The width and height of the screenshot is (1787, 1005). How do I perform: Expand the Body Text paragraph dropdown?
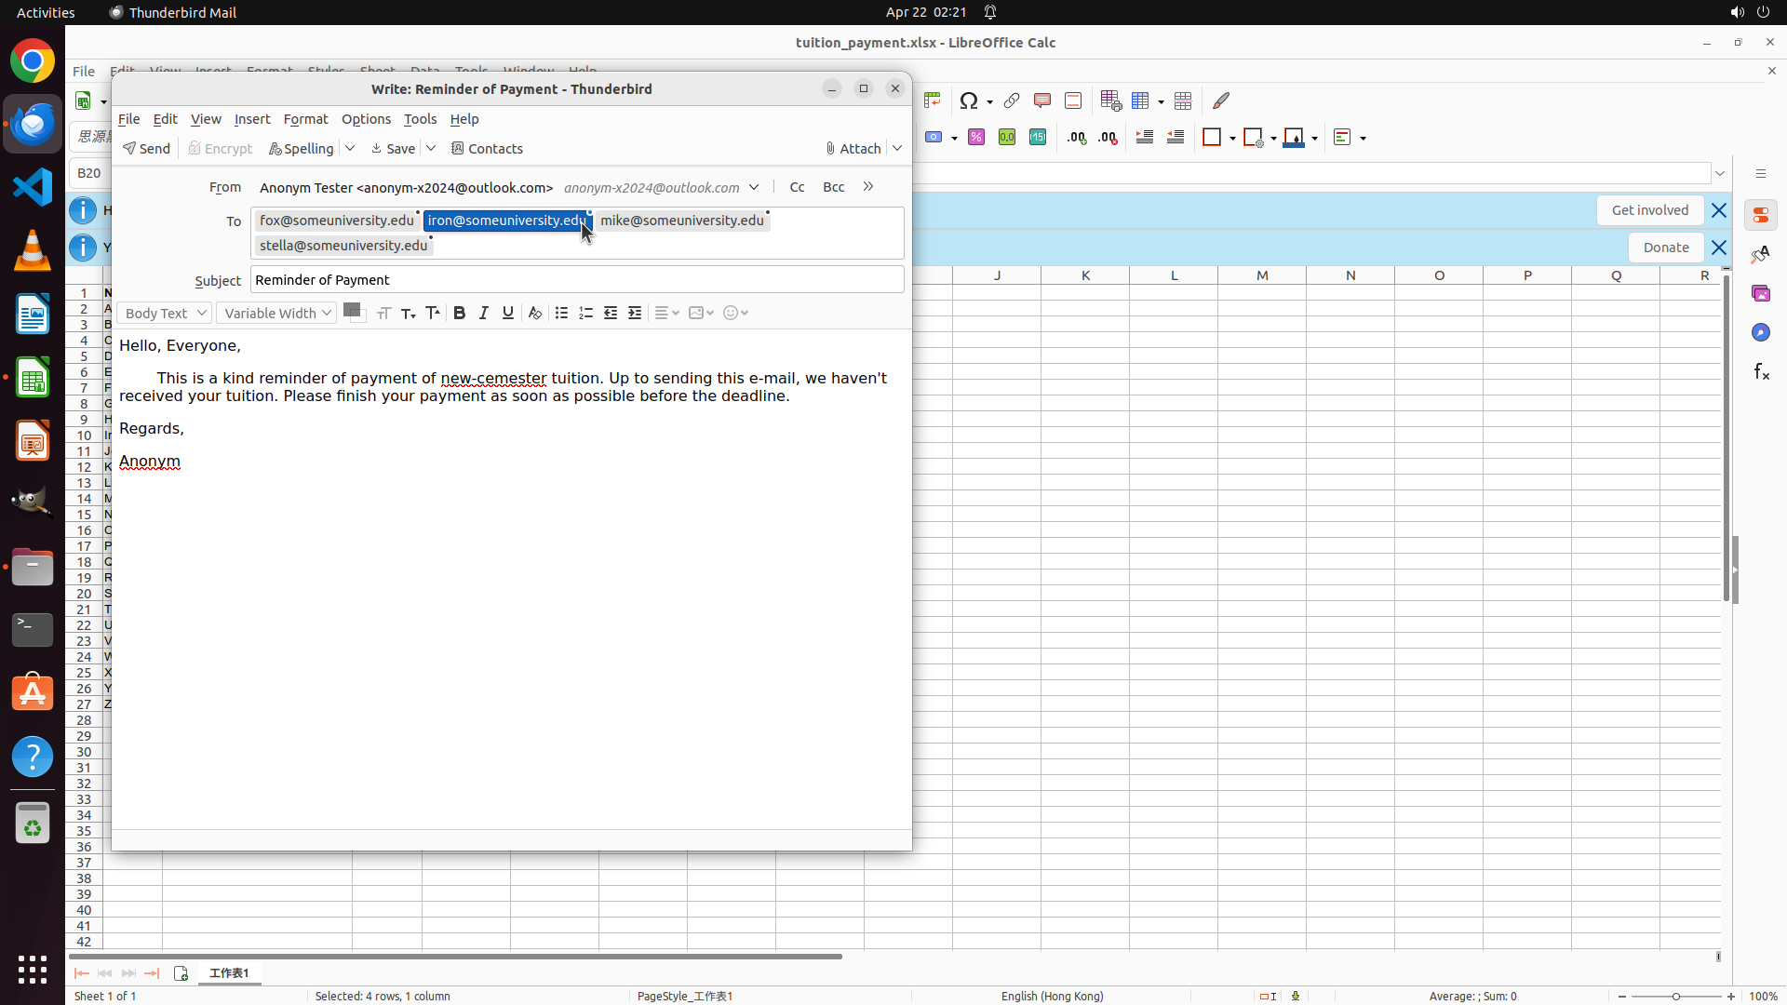point(164,314)
